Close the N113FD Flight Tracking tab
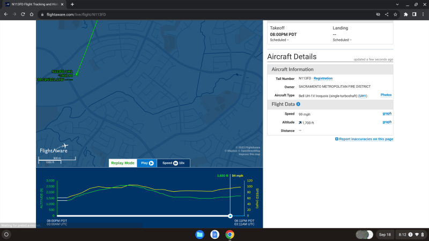The height and width of the screenshot is (241, 429). pyautogui.click(x=62, y=4)
